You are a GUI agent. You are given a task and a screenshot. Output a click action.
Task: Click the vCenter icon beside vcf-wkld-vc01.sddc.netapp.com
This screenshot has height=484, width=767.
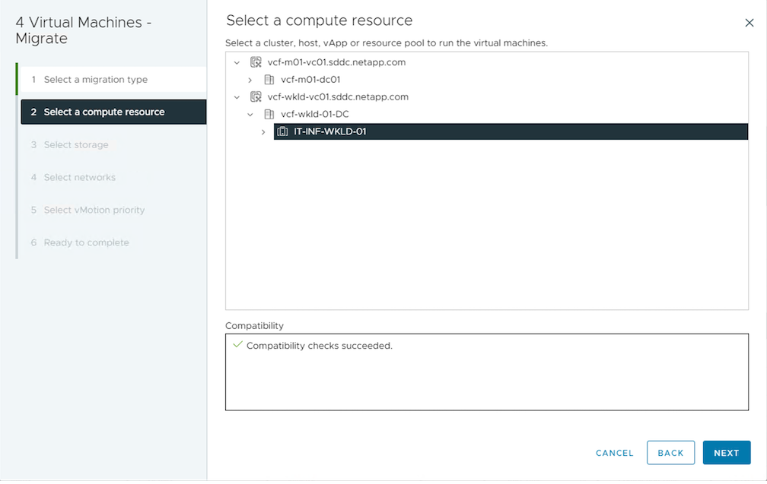pyautogui.click(x=256, y=97)
